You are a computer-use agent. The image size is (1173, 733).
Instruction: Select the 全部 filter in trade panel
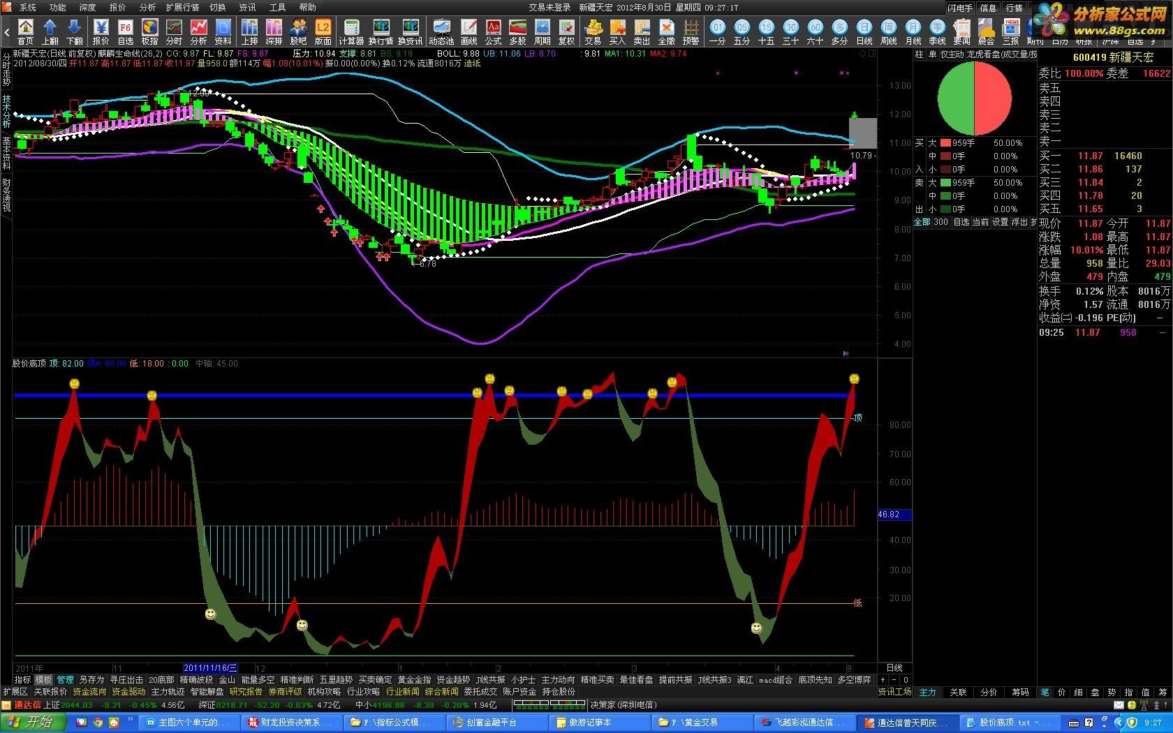(922, 222)
